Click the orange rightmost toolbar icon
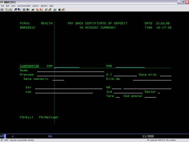 63,10
